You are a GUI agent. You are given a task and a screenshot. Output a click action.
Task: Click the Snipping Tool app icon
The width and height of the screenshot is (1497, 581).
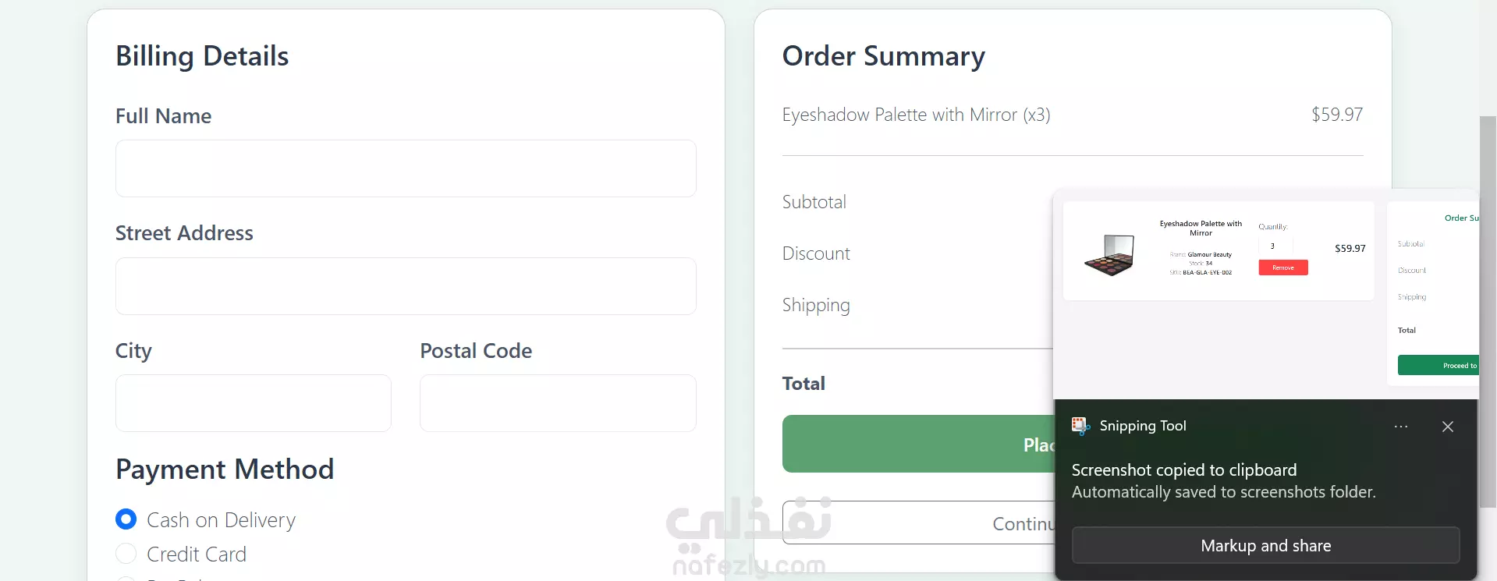[1080, 426]
